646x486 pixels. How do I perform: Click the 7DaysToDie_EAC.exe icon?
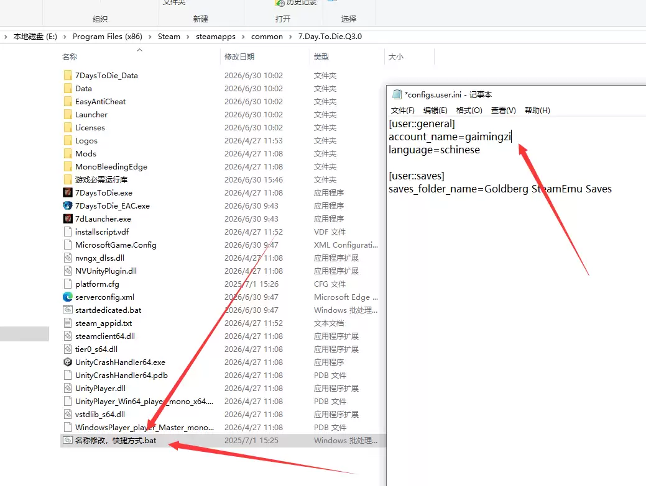coord(68,205)
